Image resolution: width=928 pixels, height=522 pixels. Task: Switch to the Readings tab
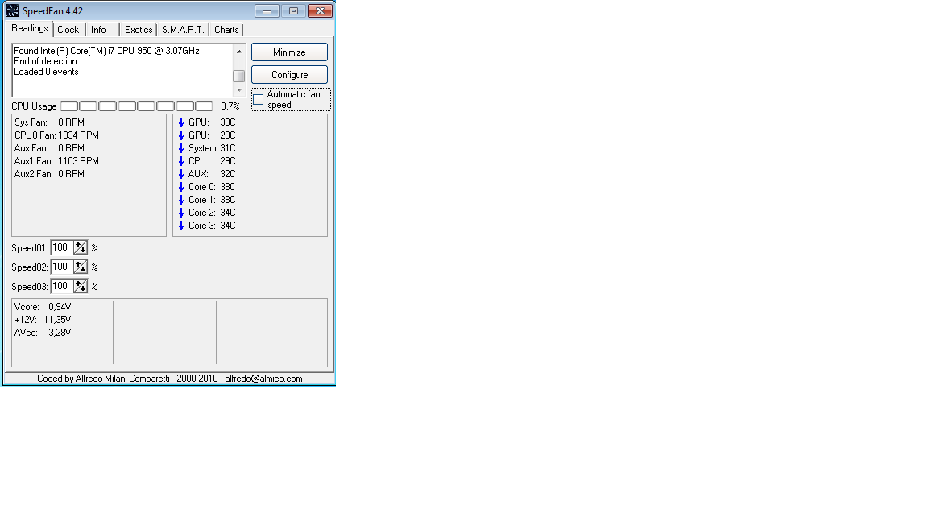point(30,28)
